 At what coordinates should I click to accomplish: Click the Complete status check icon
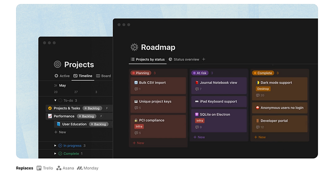point(60,153)
